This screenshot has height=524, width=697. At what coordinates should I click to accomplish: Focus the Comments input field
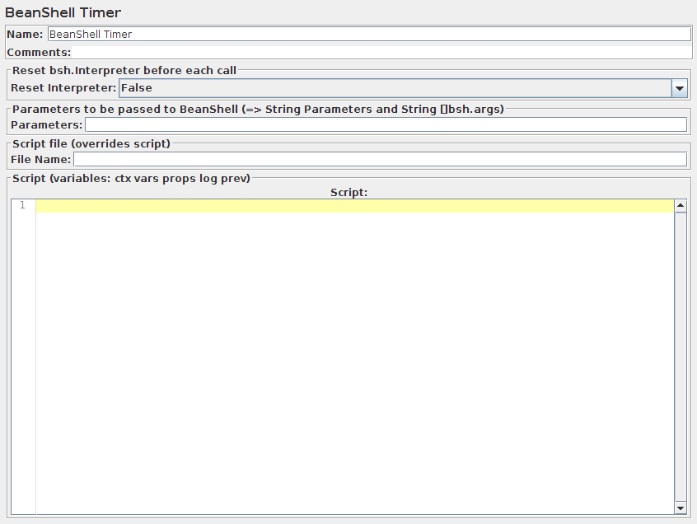coord(381,53)
